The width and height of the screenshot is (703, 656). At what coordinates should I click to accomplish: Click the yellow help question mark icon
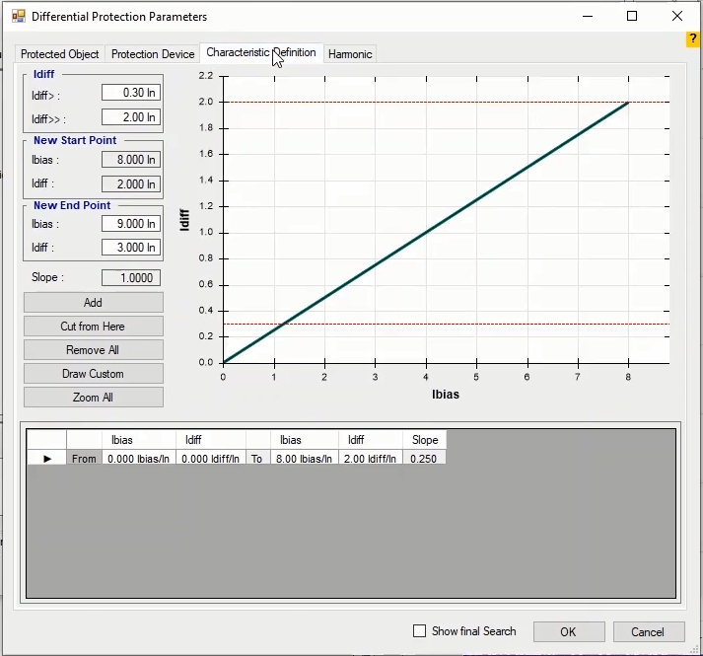point(692,38)
